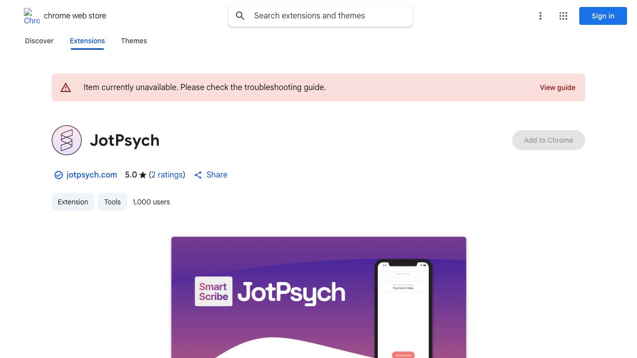This screenshot has height=358, width=637.
Task: Visit the jotpsych.com publisher link
Action: click(92, 175)
